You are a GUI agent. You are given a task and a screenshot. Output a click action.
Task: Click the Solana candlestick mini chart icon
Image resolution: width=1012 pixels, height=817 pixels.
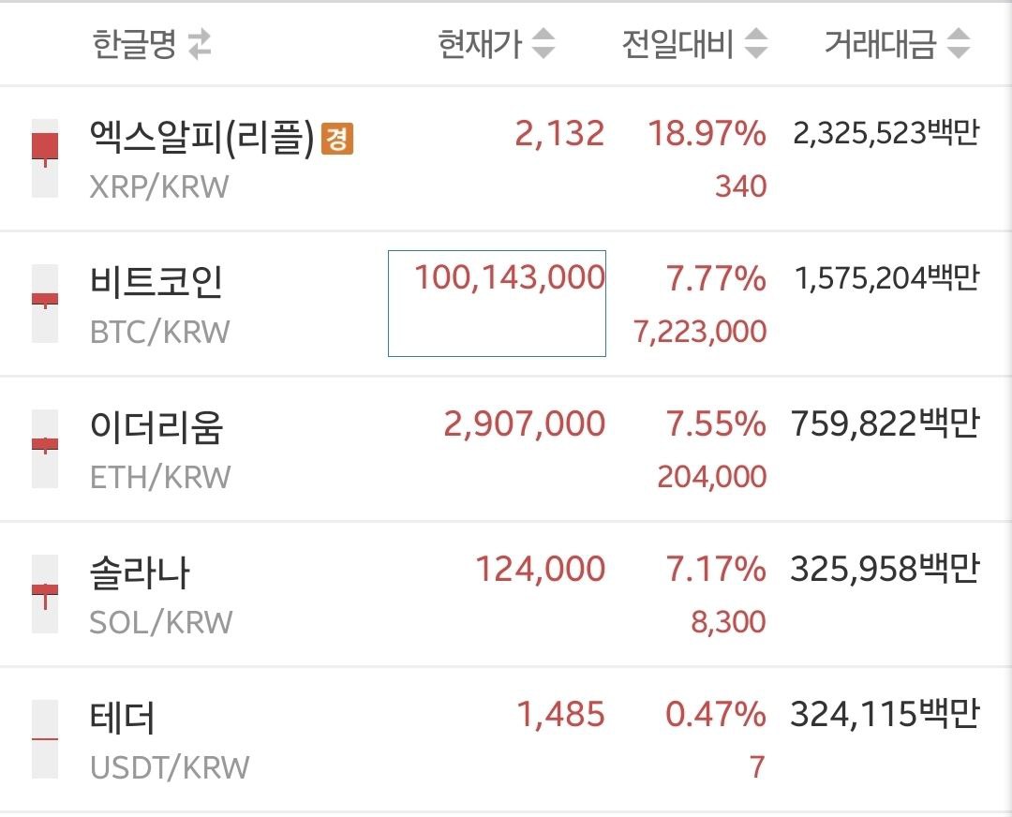45,592
